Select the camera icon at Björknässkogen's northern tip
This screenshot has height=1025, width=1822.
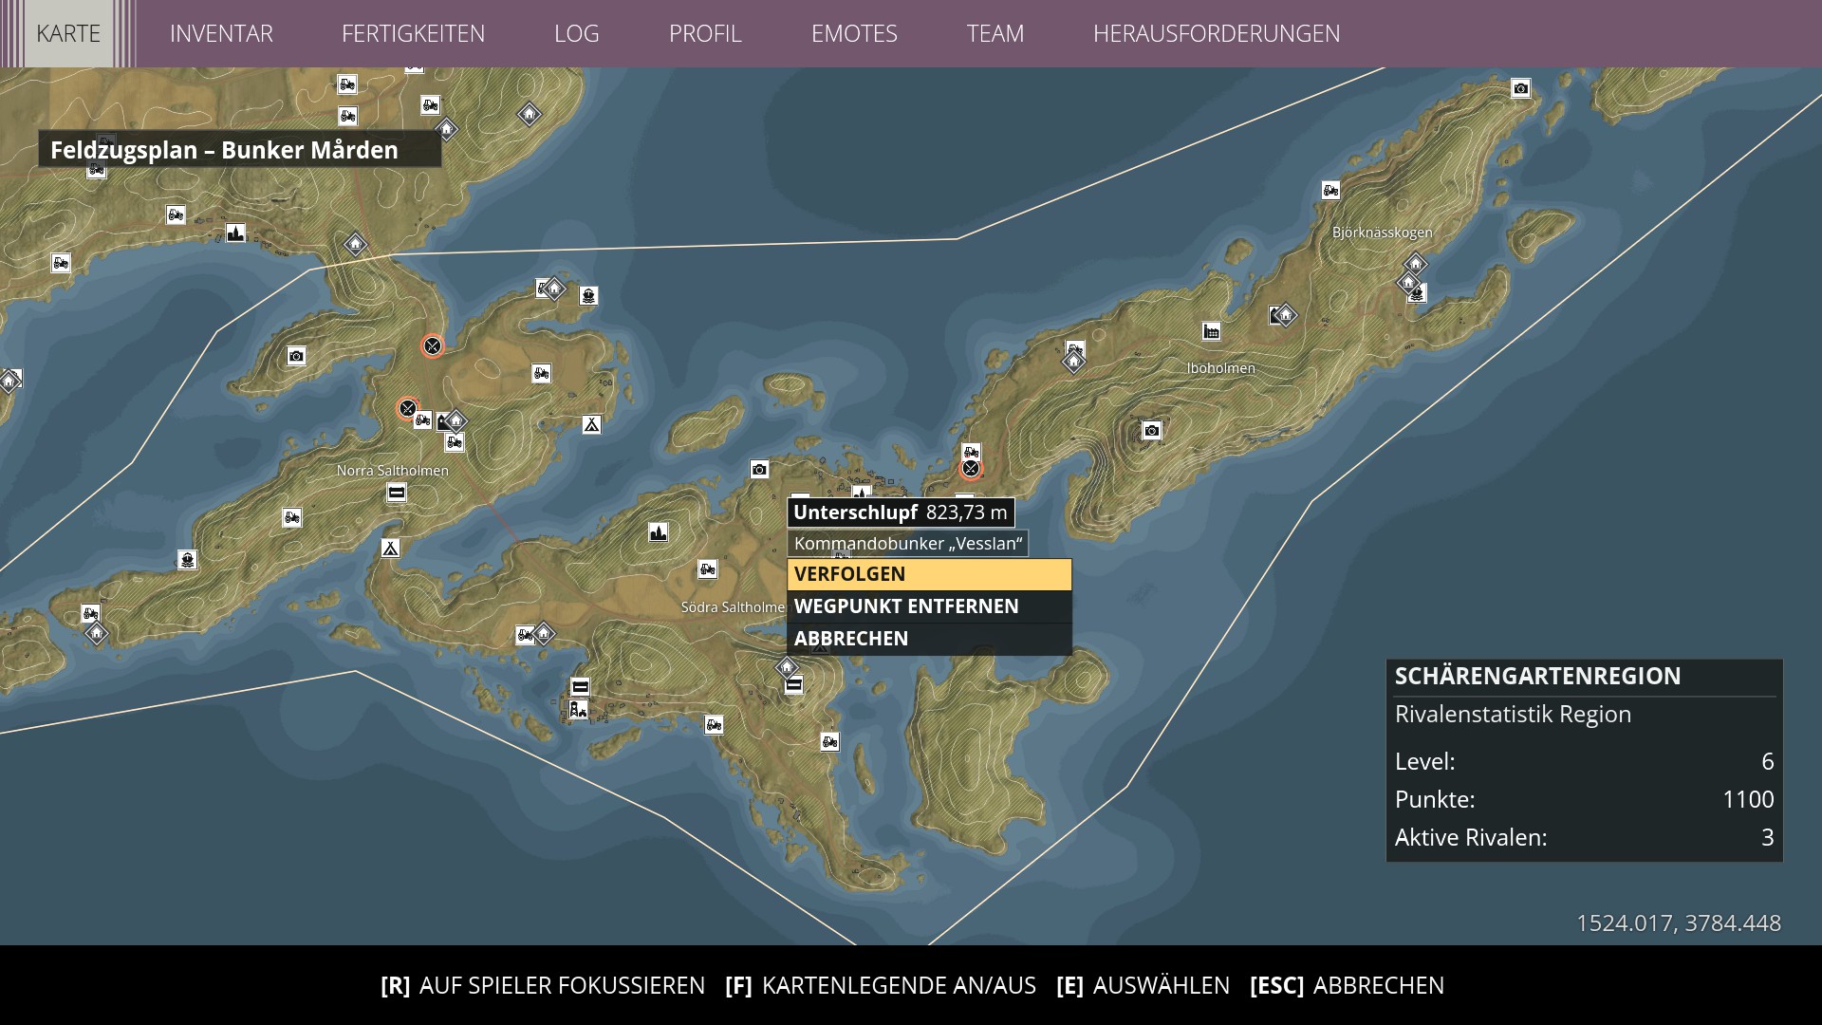click(1520, 88)
